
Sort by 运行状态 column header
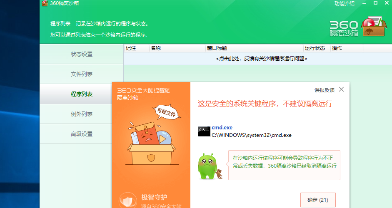click(317, 48)
